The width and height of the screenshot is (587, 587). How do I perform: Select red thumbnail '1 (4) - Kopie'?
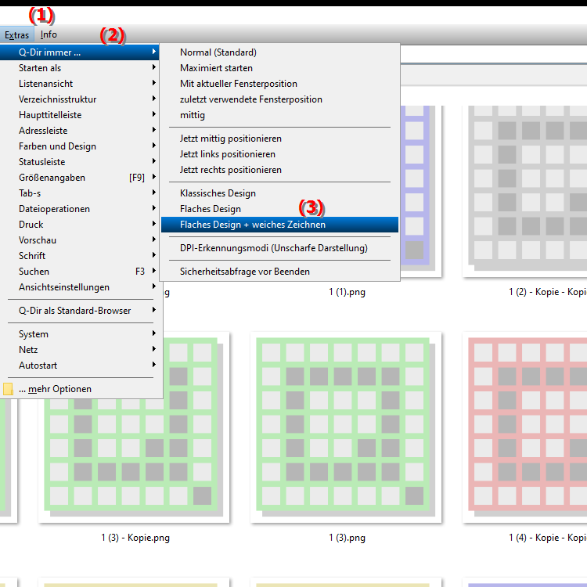tap(525, 427)
